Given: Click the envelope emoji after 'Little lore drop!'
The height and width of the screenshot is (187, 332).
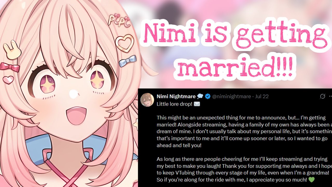Looking at the screenshot, I should (197, 104).
